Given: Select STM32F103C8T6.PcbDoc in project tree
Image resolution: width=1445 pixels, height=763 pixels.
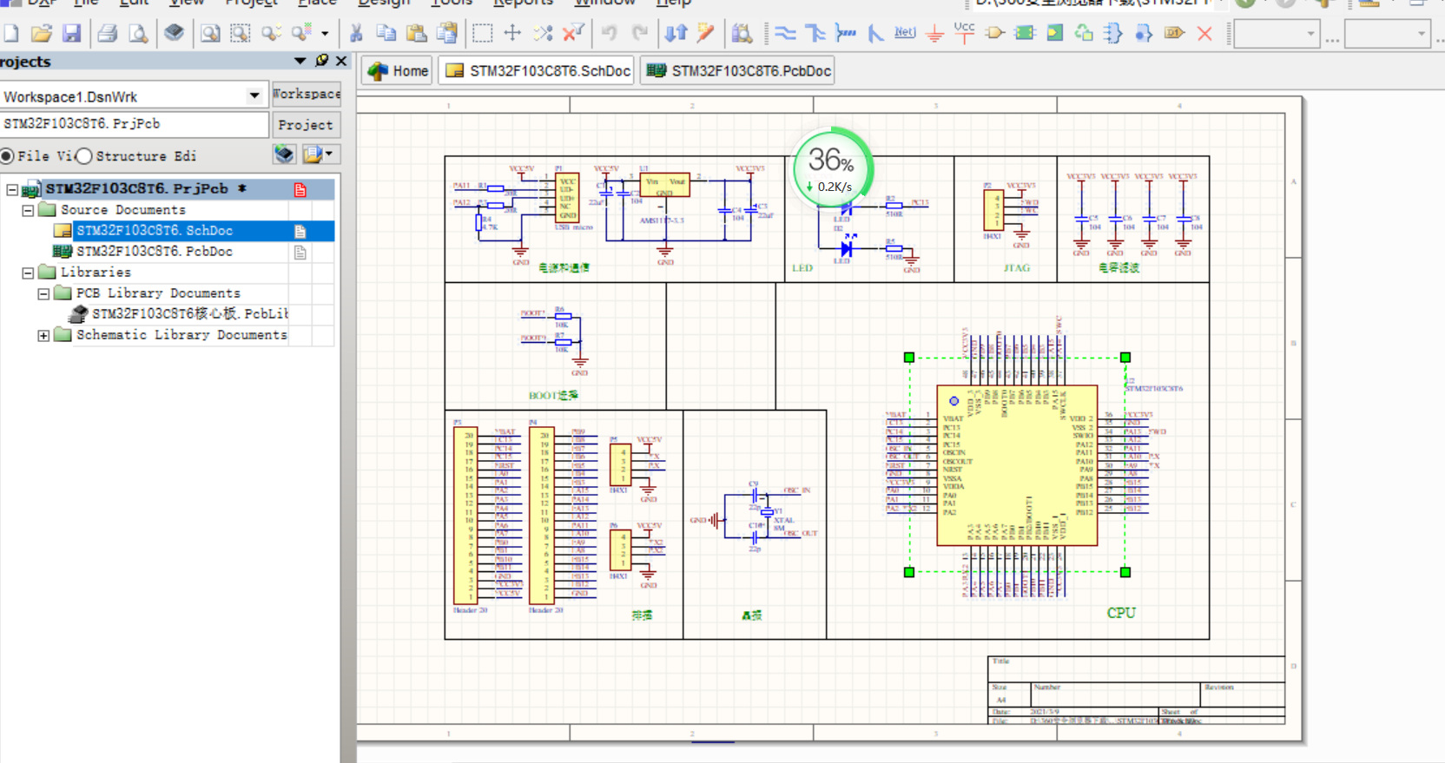Looking at the screenshot, I should pyautogui.click(x=155, y=252).
